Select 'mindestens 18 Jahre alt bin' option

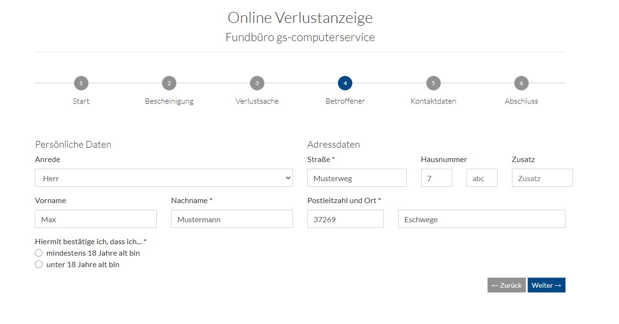tap(39, 253)
